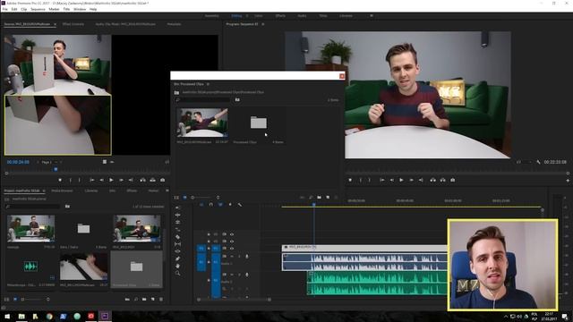Click Automate to Sequence in Project panel

coord(127,299)
